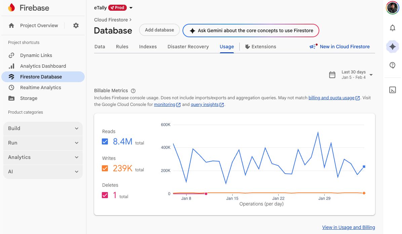This screenshot has width=402, height=234.
Task: Click the help question mark icon
Action: [392, 65]
